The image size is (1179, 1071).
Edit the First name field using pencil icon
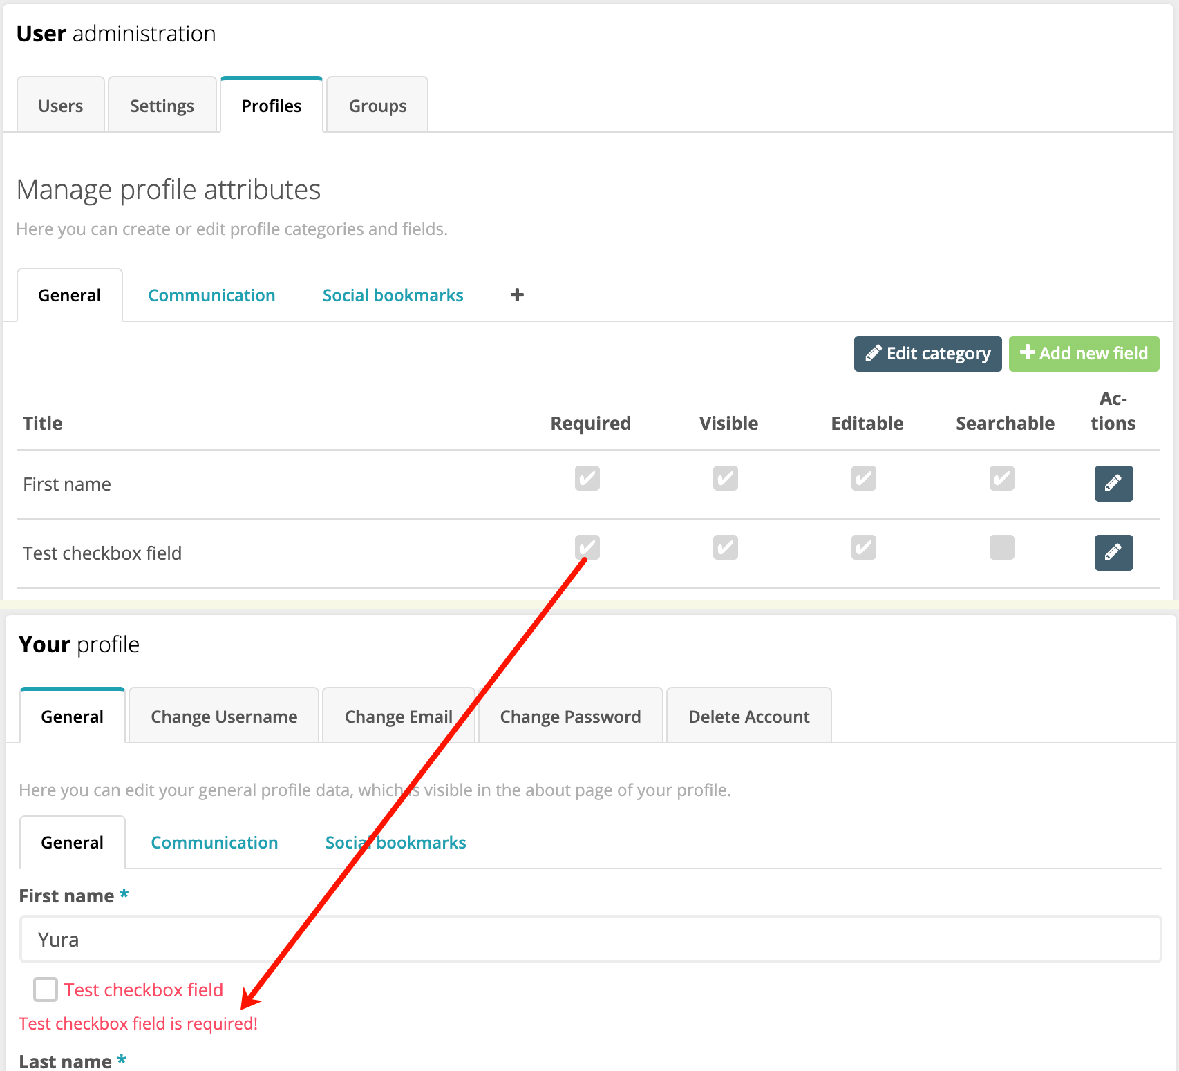click(x=1113, y=484)
